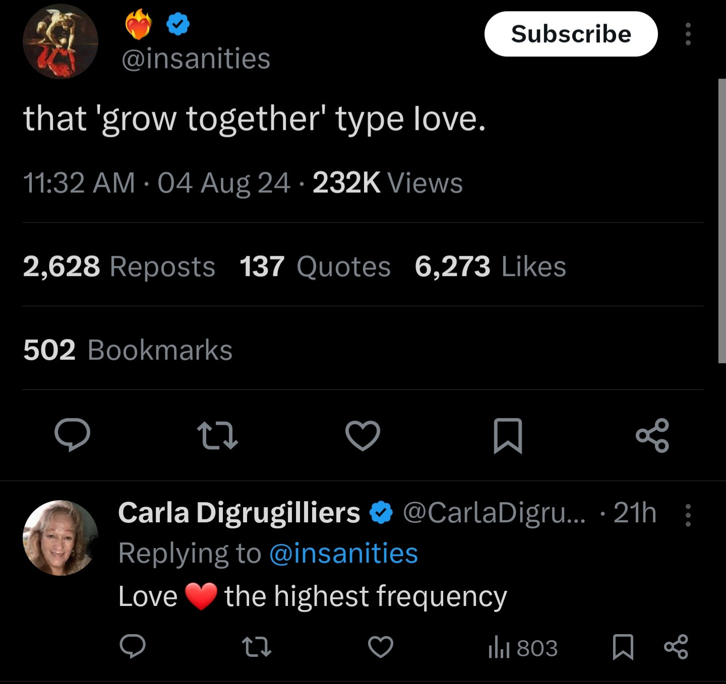The image size is (726, 684).
Task: Reply to the main insanities post
Action: click(73, 435)
